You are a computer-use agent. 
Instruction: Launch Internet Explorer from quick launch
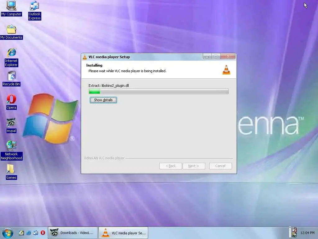[29, 233]
